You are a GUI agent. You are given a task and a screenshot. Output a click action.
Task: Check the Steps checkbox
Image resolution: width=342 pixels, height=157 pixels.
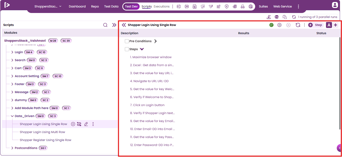[x=127, y=49]
